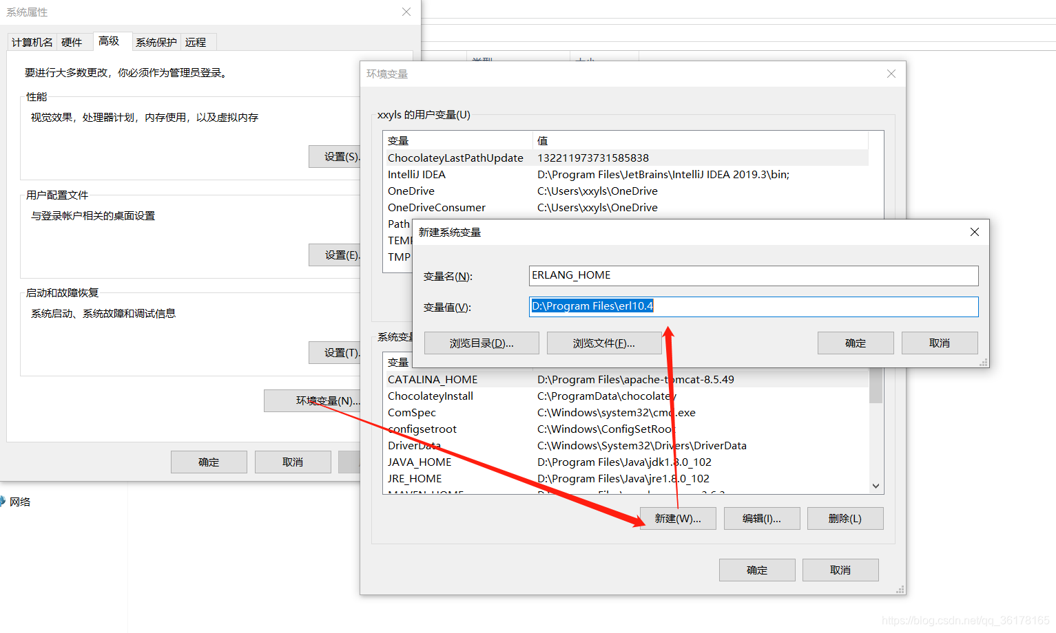This screenshot has height=633, width=1056.
Task: Select the OneDrive user variable row
Action: (x=625, y=191)
